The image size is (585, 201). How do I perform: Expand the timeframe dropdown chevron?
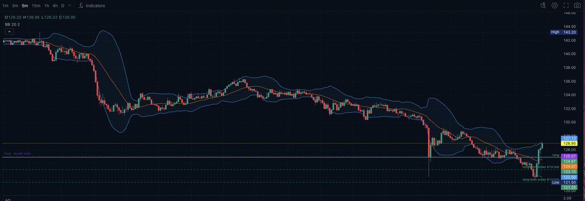point(70,6)
